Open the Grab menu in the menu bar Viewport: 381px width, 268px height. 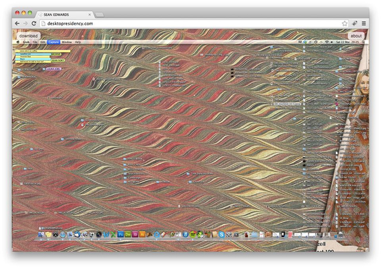(26, 42)
